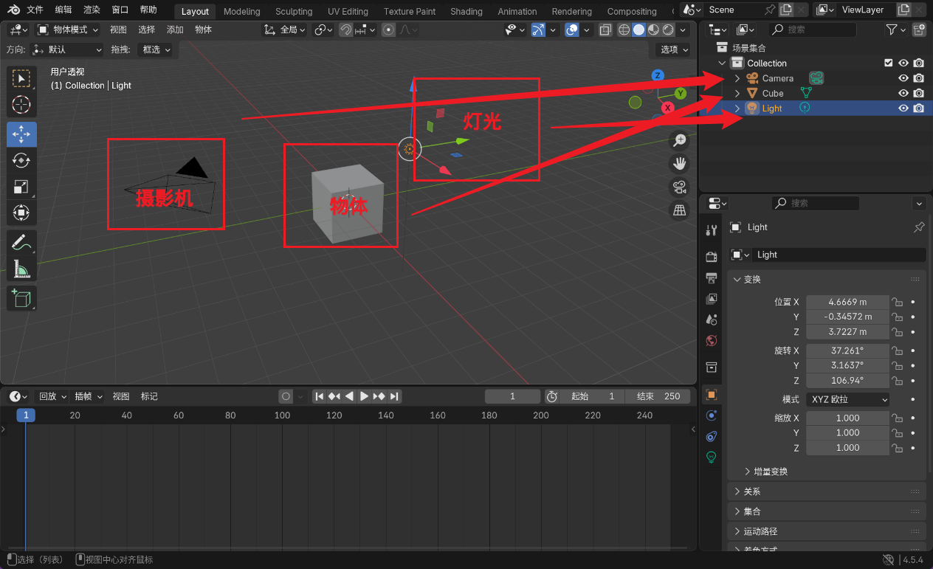Open the object data light properties tab

point(711,457)
